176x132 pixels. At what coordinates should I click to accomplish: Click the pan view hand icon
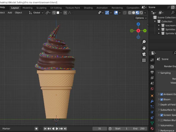coord(144,48)
